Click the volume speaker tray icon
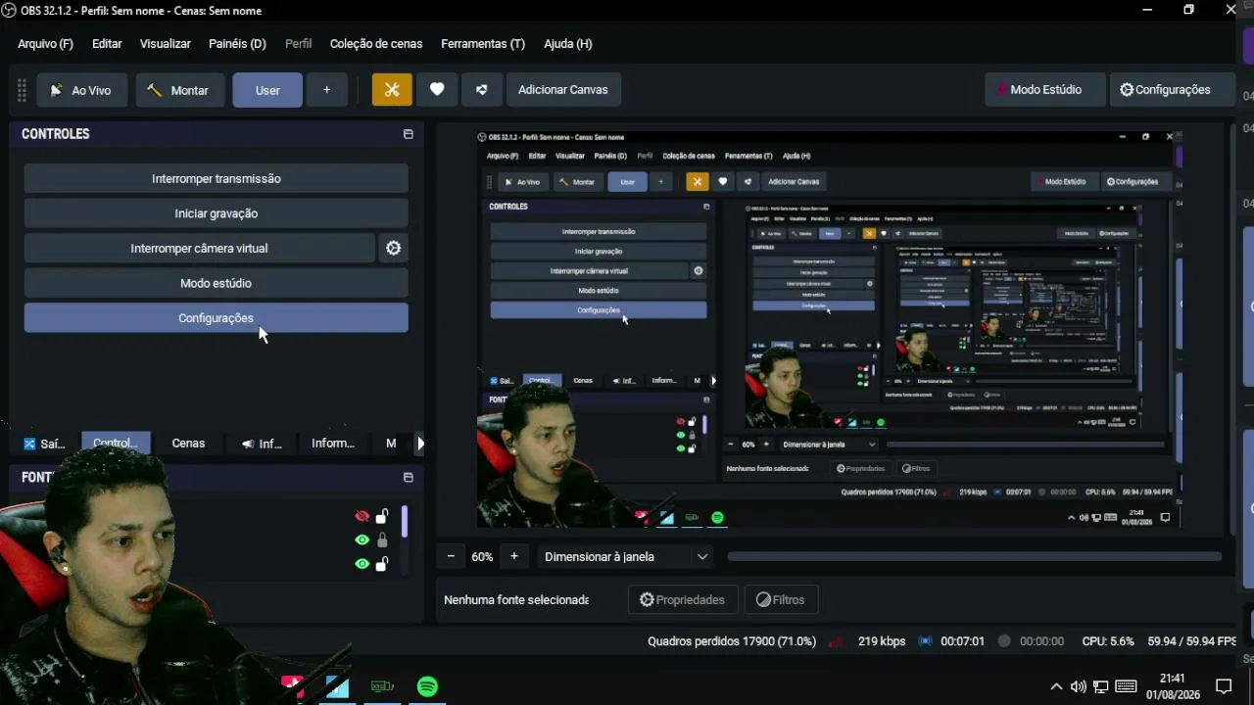This screenshot has width=1254, height=705. point(1079,686)
